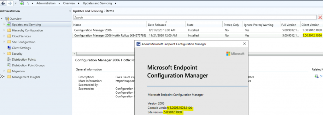Sort by Client Version column header
The height and width of the screenshot is (115, 323).
coord(311,25)
